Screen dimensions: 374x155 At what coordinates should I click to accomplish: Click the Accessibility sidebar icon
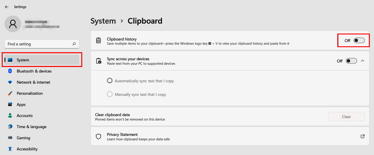(10, 149)
